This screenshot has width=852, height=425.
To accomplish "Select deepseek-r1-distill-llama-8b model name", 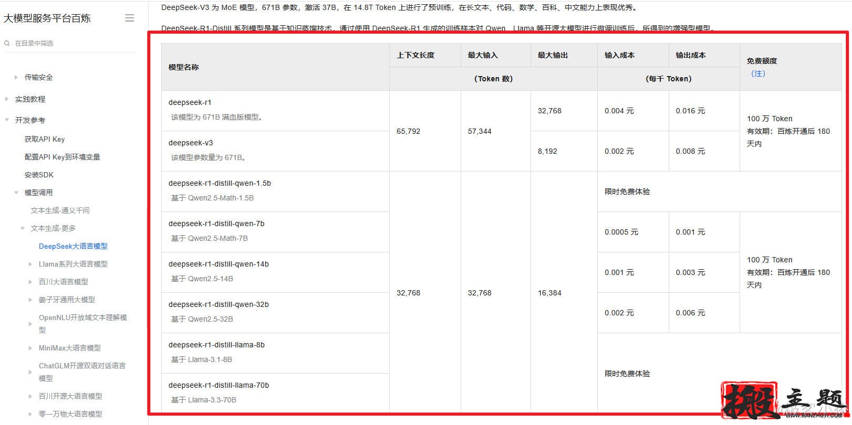I will point(216,345).
